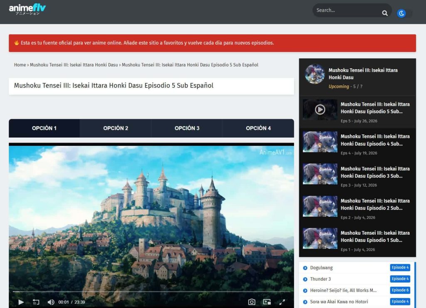Image resolution: width=426 pixels, height=308 pixels.
Task: Seek on the video progress bar
Action: click(x=151, y=292)
